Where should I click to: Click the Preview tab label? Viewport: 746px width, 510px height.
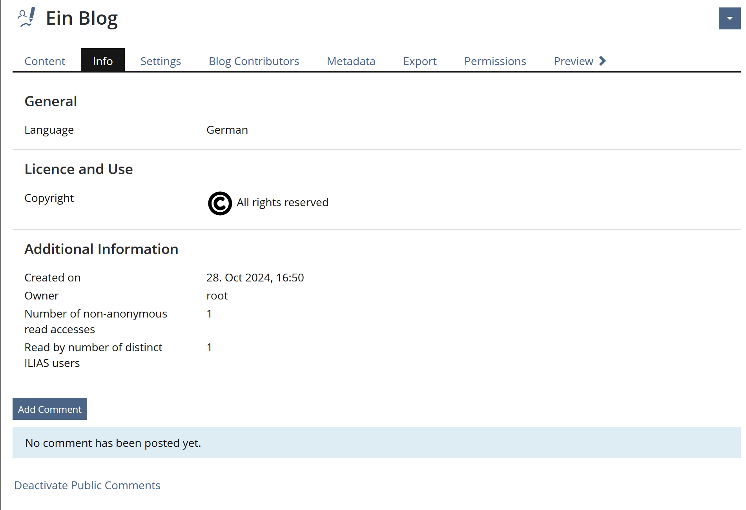573,61
